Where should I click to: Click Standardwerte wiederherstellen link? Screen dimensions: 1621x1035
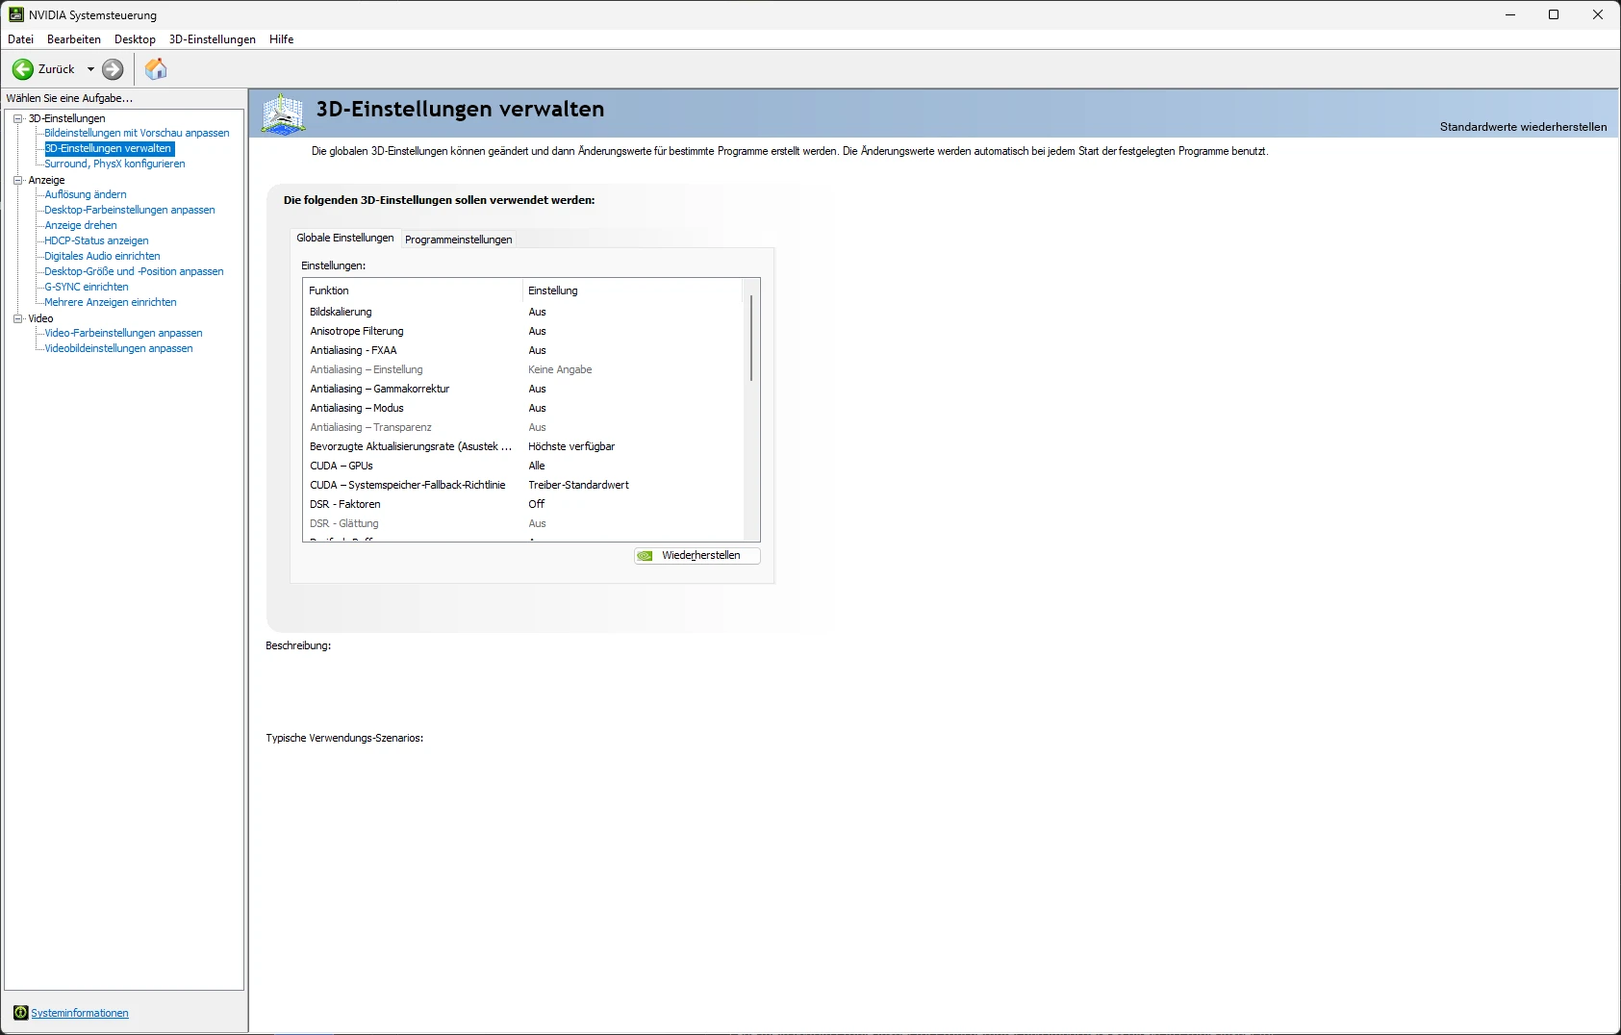pyautogui.click(x=1523, y=127)
